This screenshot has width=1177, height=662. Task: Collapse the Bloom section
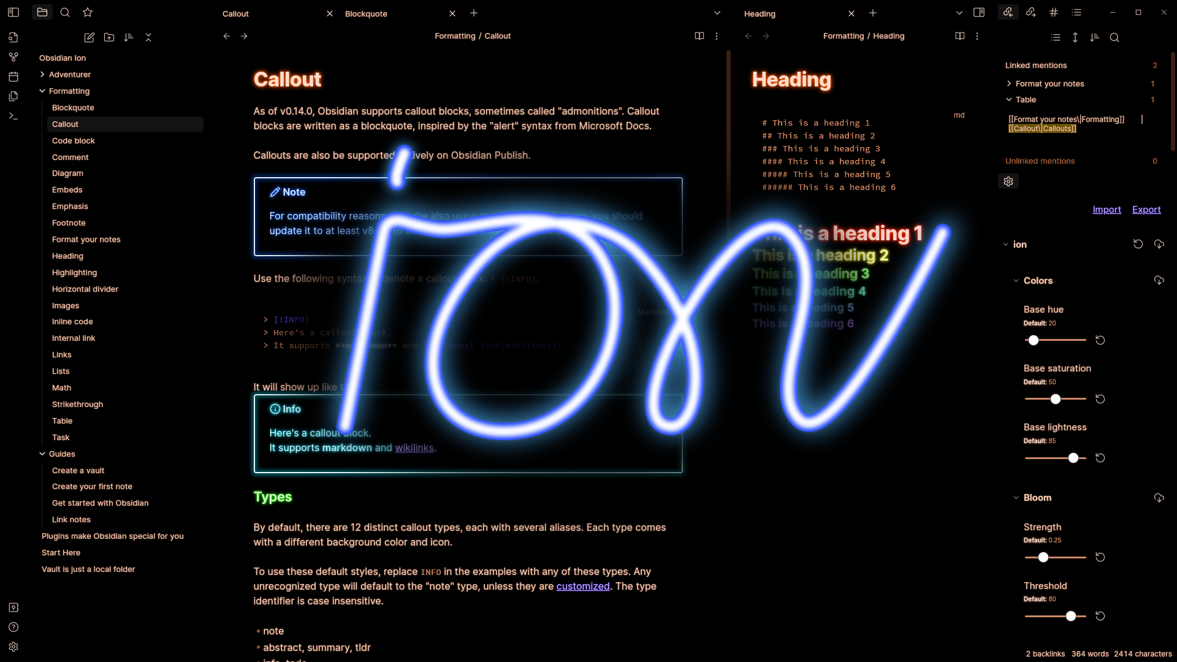click(1016, 498)
